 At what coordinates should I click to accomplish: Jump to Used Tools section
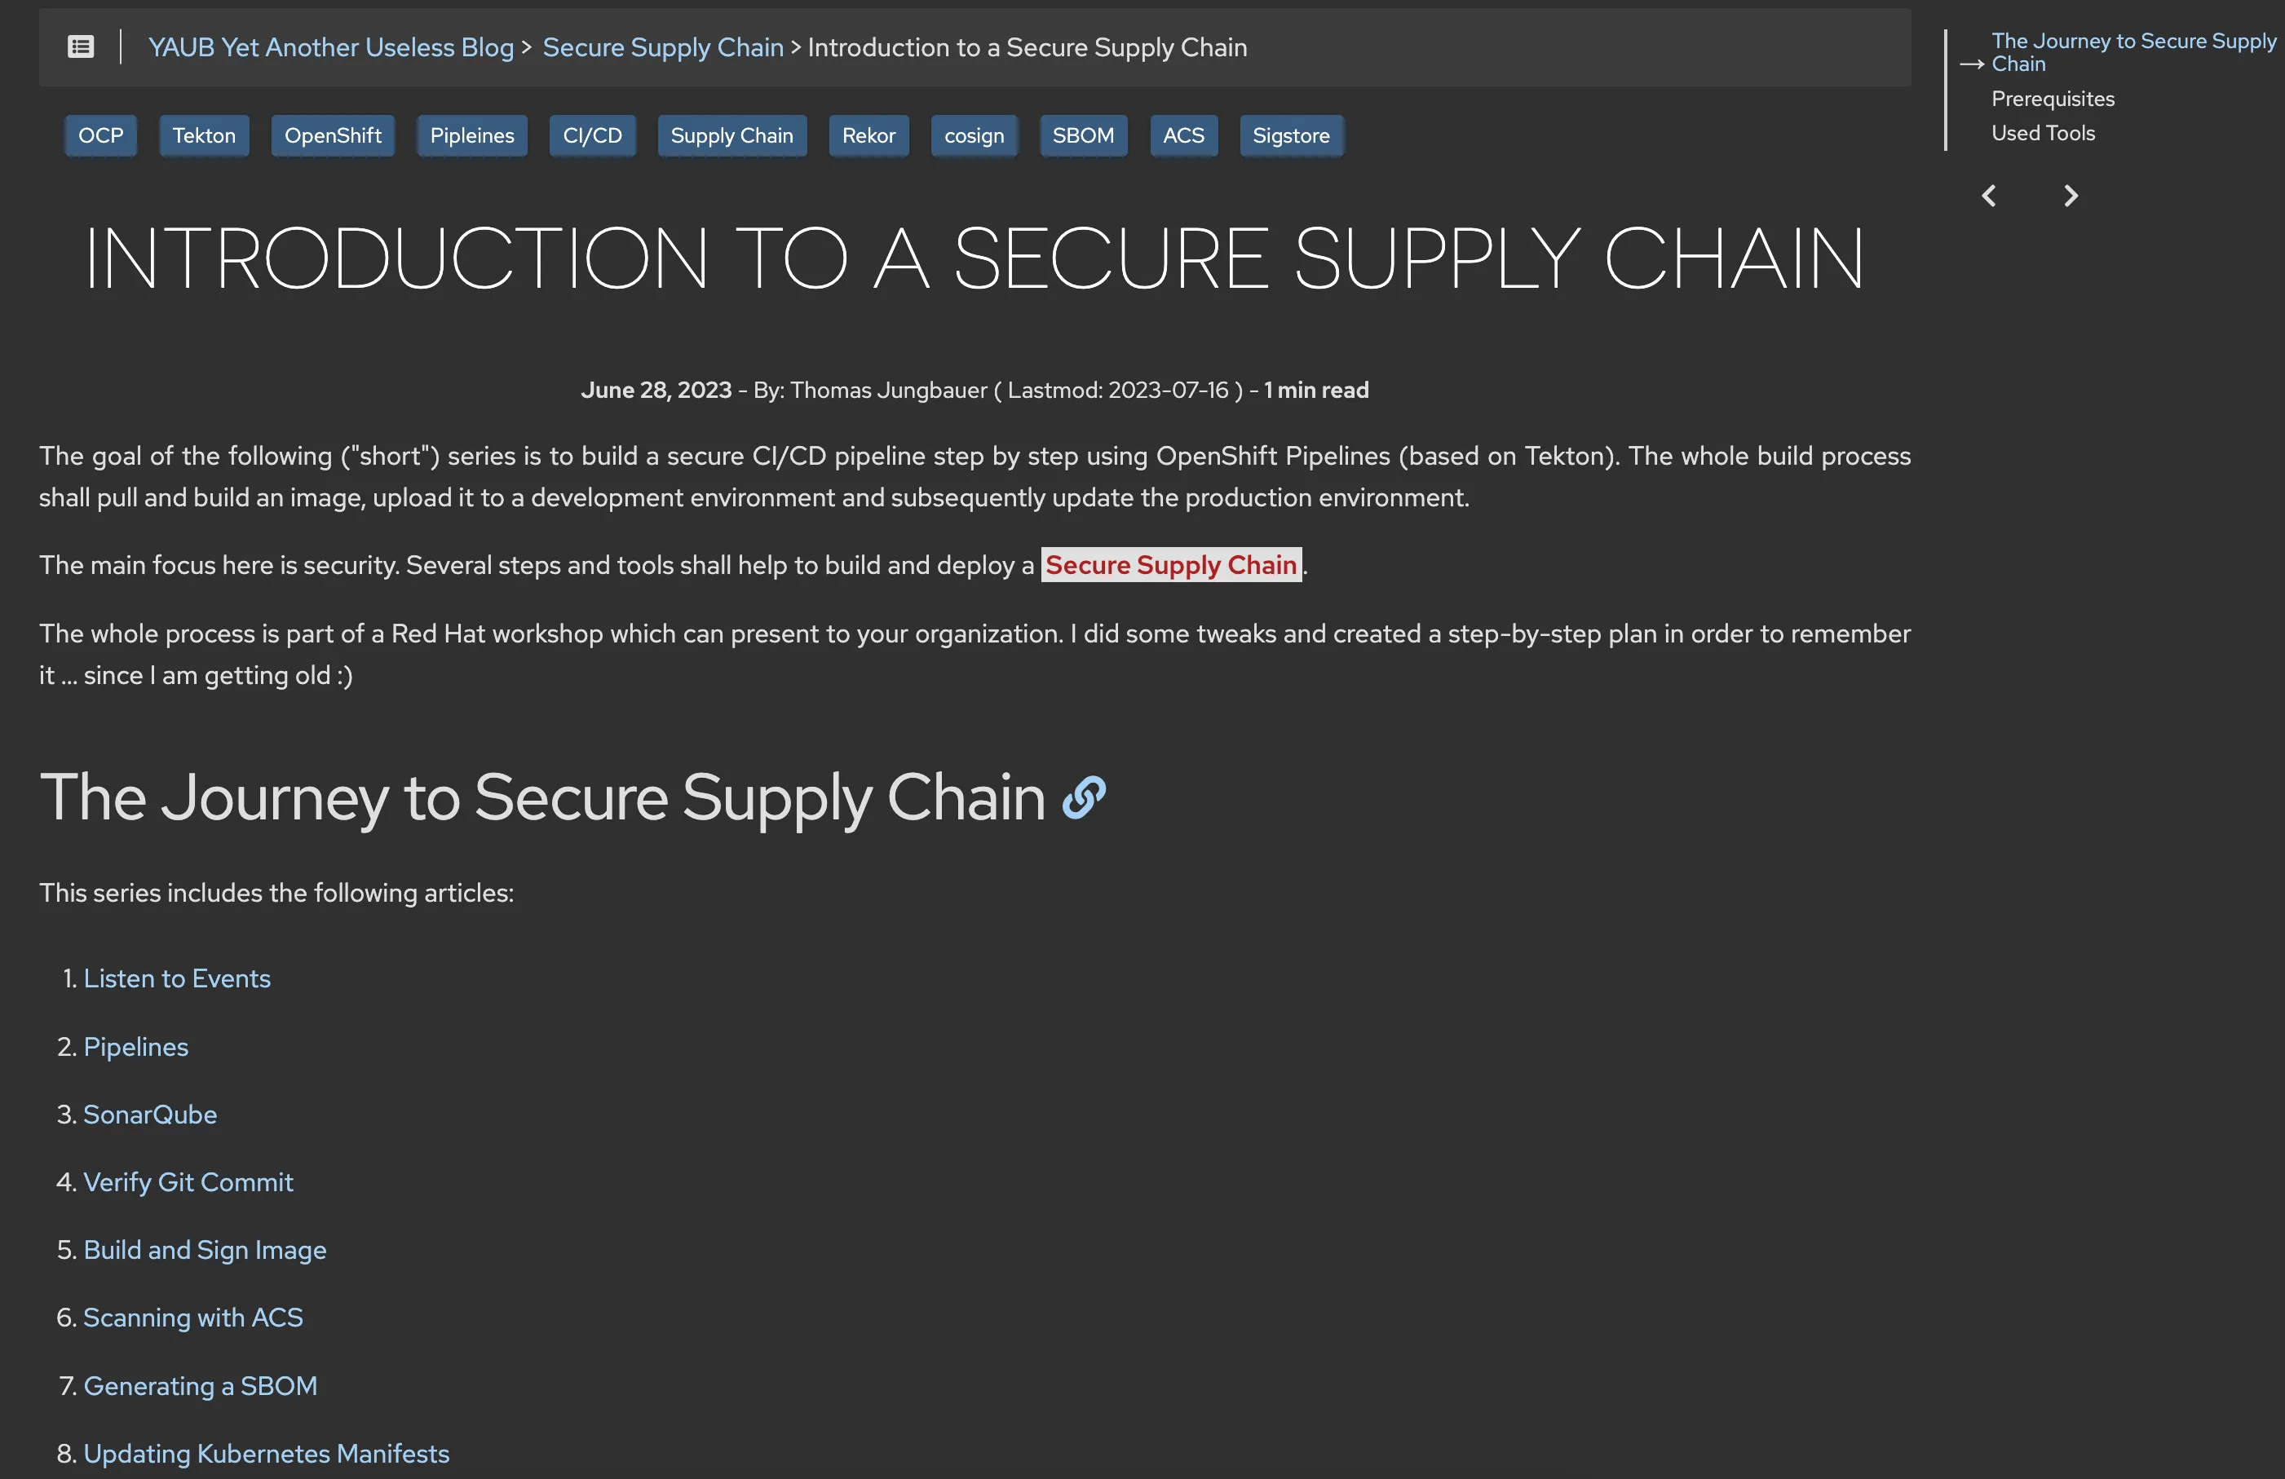point(2043,132)
